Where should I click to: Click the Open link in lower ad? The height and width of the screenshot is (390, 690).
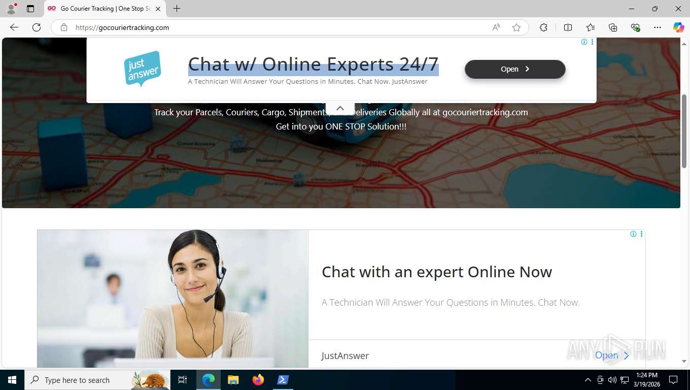(612, 355)
